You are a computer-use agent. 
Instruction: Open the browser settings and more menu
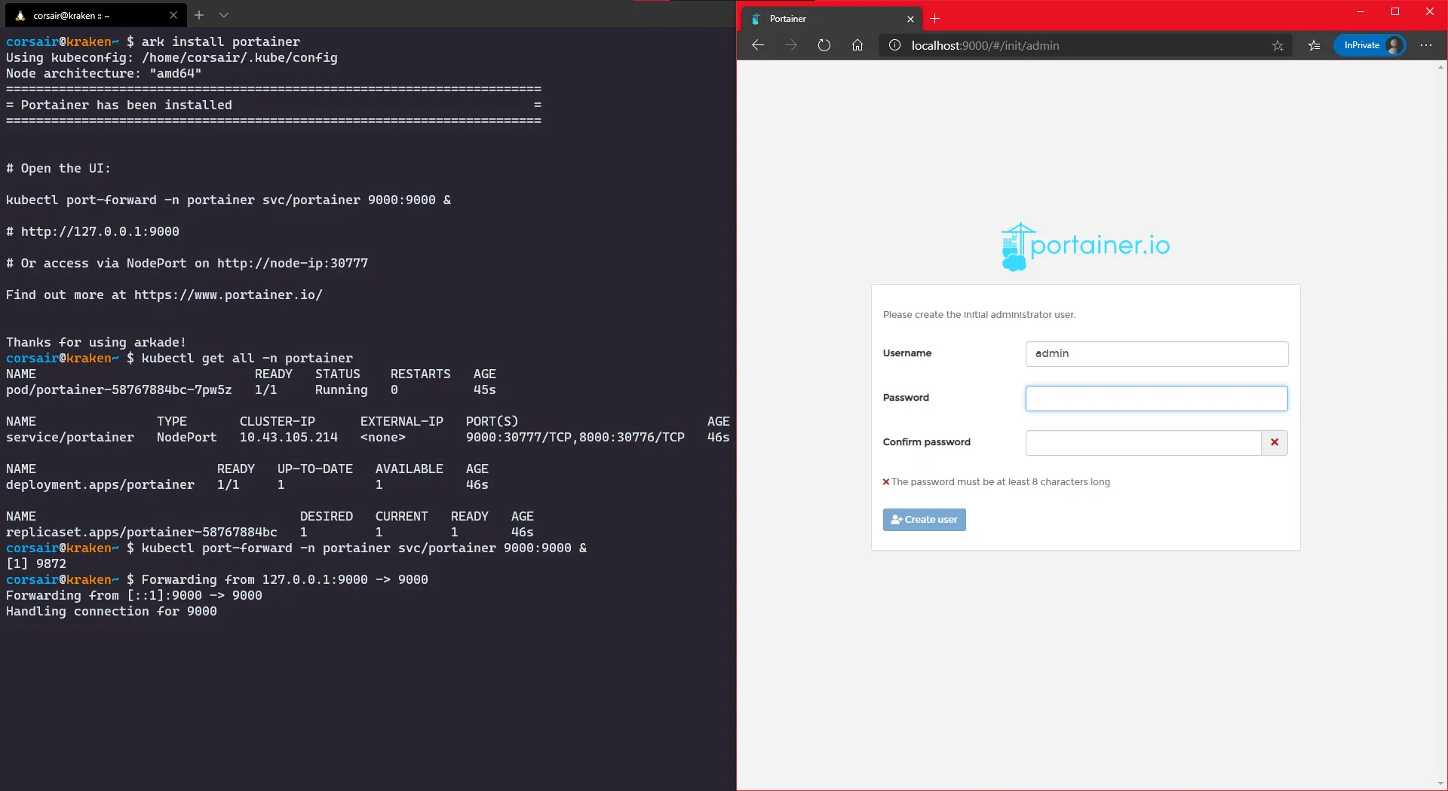point(1426,45)
